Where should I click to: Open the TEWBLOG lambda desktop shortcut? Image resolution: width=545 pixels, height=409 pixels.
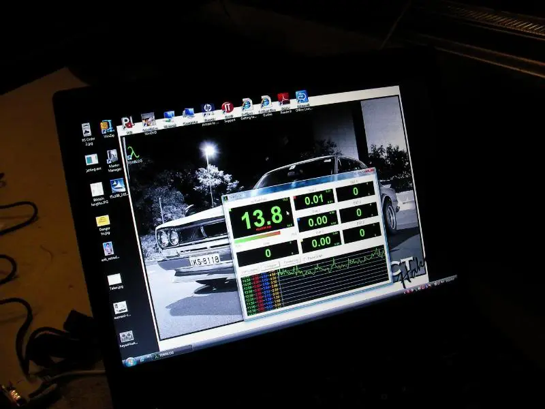click(x=134, y=155)
